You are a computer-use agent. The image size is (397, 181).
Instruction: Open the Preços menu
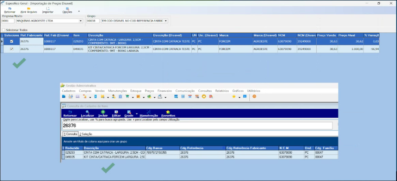(149, 91)
